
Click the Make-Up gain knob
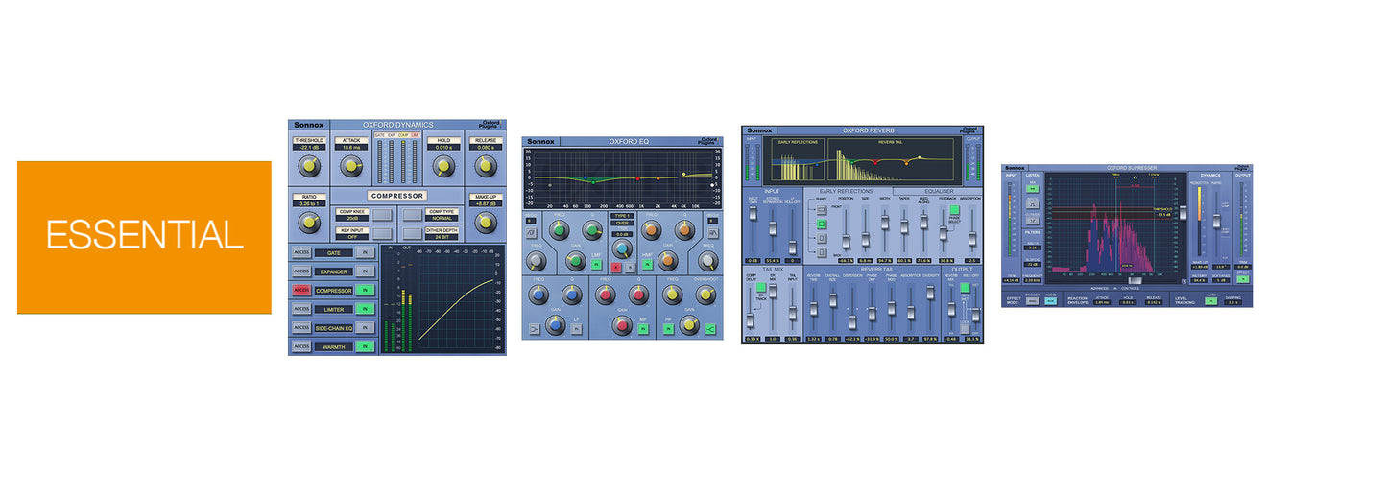(x=486, y=223)
